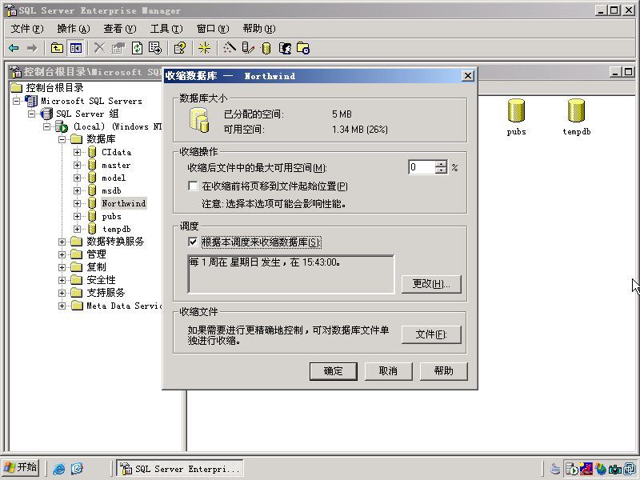Select the Northwind database in tree

point(124,203)
